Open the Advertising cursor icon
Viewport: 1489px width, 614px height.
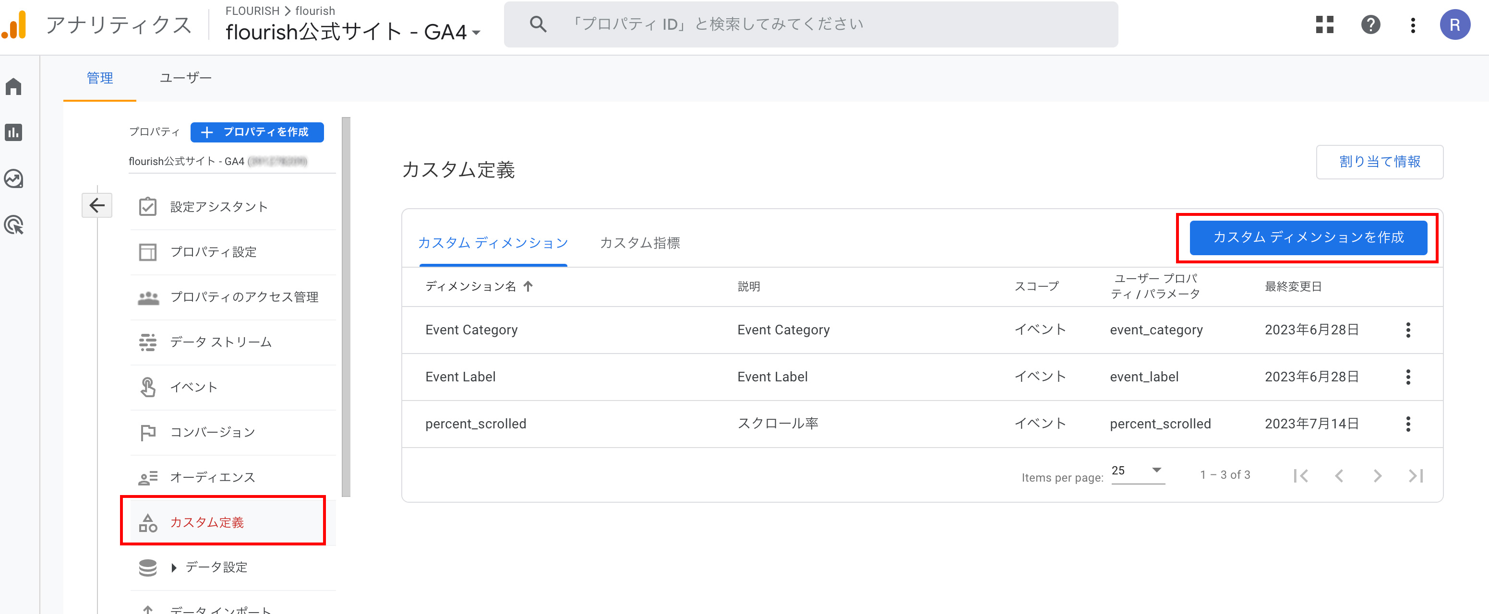[14, 224]
